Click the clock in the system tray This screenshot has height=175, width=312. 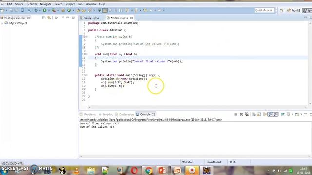303,171
